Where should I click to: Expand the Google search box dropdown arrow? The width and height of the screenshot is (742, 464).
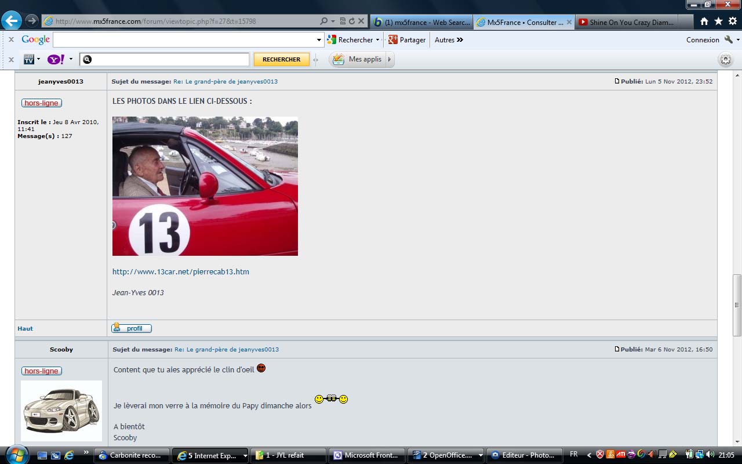click(x=319, y=40)
